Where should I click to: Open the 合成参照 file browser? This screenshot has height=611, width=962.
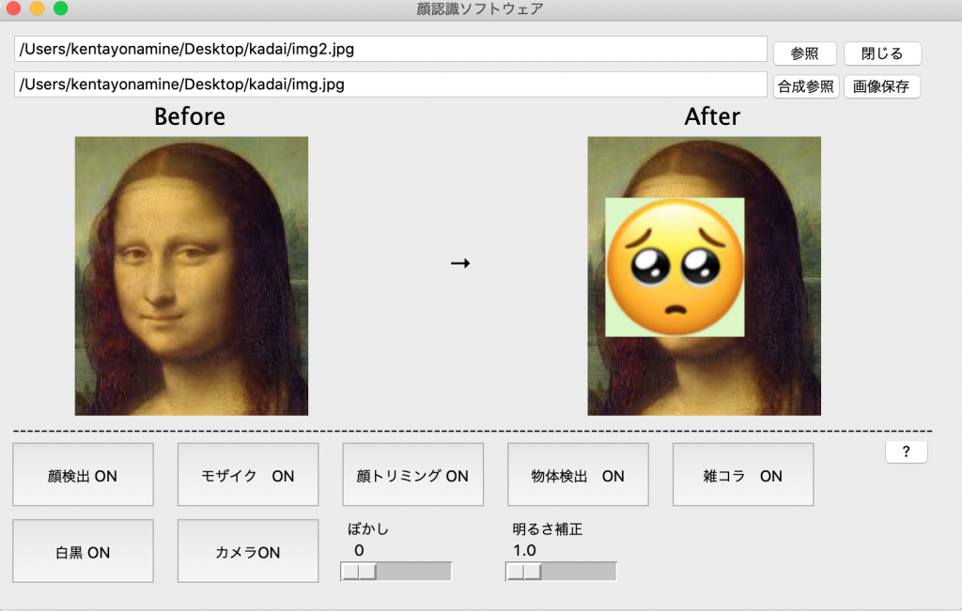pos(805,86)
